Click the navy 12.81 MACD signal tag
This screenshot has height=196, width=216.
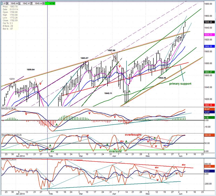(x=209, y=112)
